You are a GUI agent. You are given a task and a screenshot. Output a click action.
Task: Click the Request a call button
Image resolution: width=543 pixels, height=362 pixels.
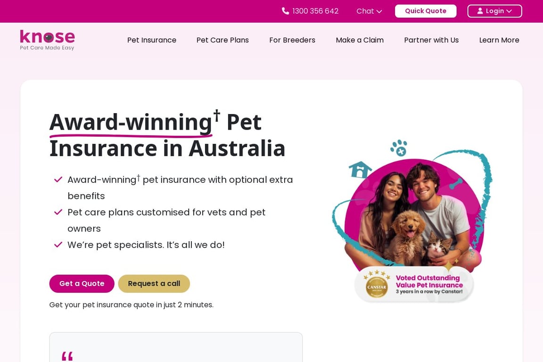[x=154, y=283]
